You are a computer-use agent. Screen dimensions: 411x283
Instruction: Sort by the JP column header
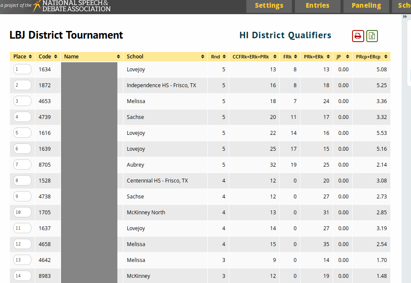coord(342,57)
